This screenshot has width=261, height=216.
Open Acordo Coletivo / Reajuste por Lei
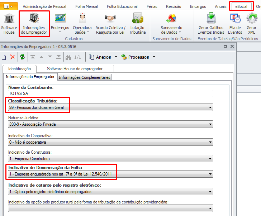click(110, 24)
